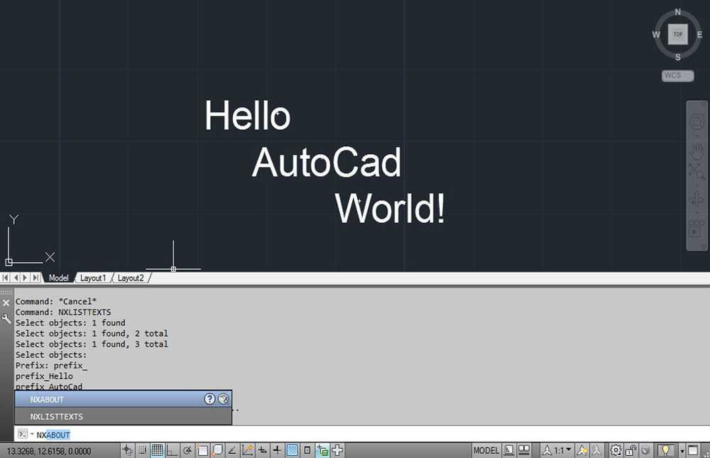The height and width of the screenshot is (458, 710).
Task: Select the Ortho Mode icon
Action: coord(170,449)
